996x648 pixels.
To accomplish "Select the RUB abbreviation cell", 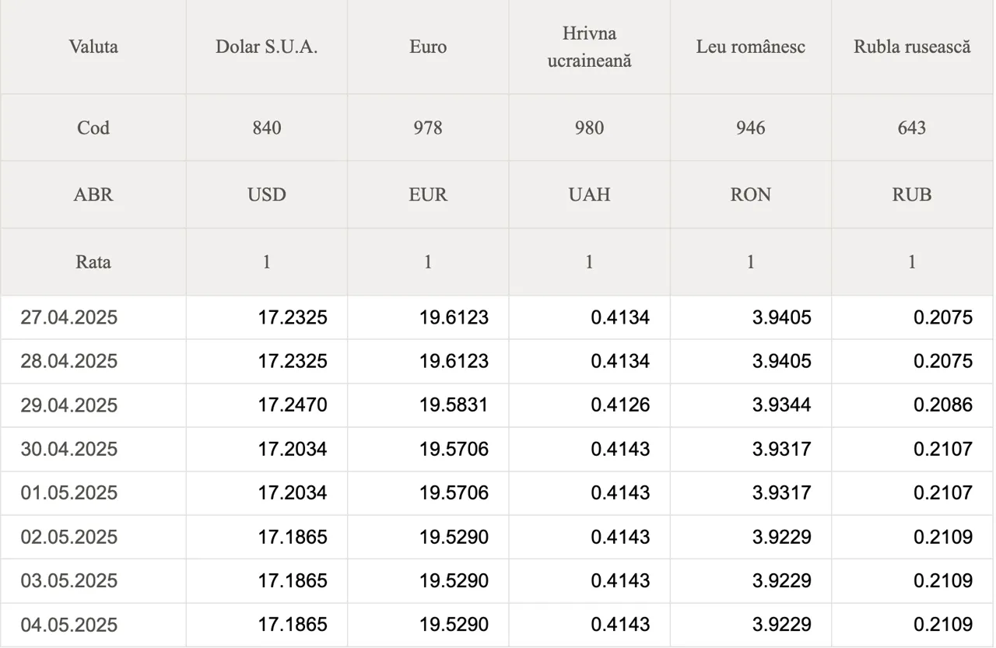I will tap(912, 194).
